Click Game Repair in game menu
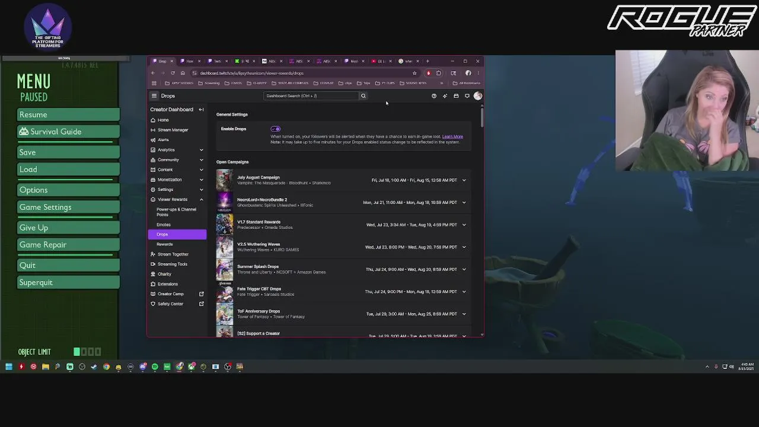This screenshot has width=759, height=427. [x=68, y=245]
